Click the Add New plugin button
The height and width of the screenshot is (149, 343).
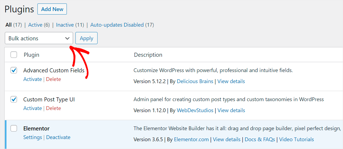pyautogui.click(x=52, y=9)
